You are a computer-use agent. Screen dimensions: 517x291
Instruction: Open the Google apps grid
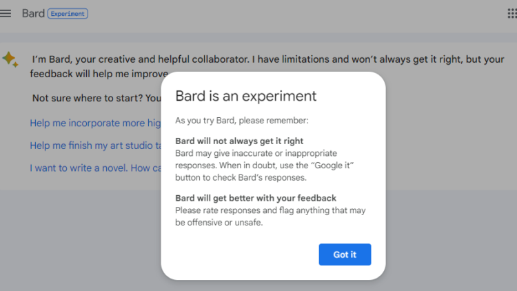pyautogui.click(x=512, y=13)
